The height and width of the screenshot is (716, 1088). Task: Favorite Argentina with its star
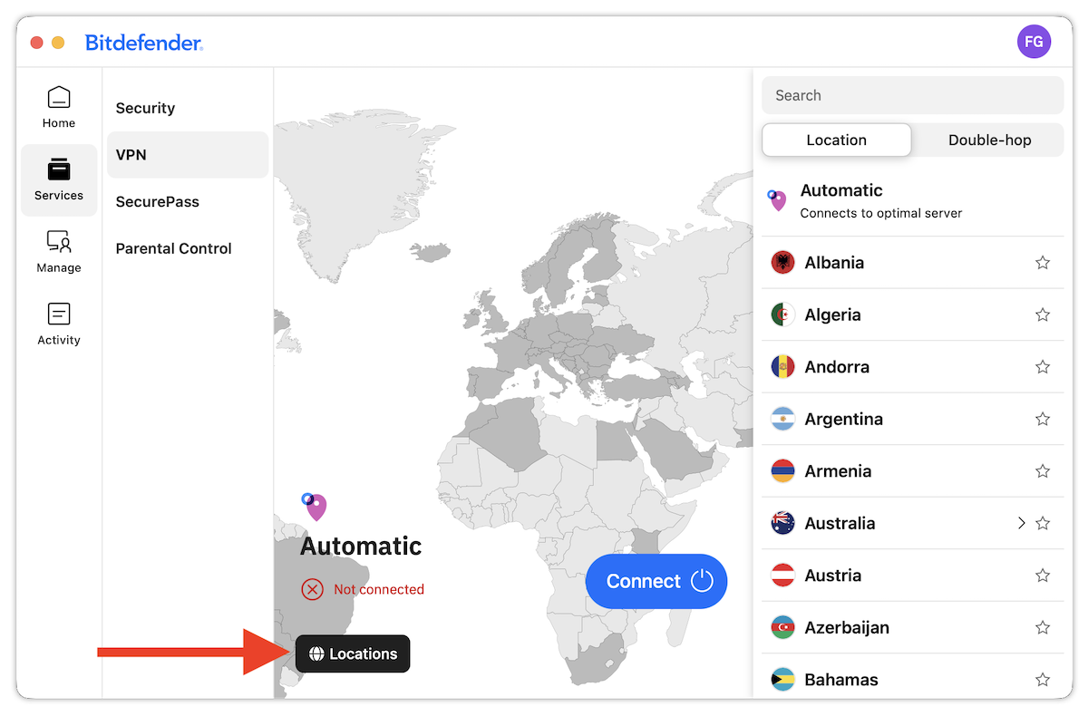click(1043, 419)
